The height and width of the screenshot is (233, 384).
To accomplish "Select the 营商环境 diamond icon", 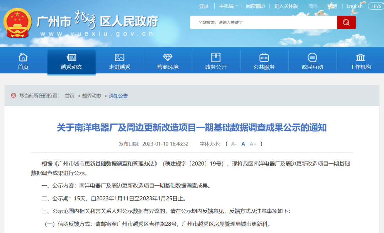I will point(167,57).
